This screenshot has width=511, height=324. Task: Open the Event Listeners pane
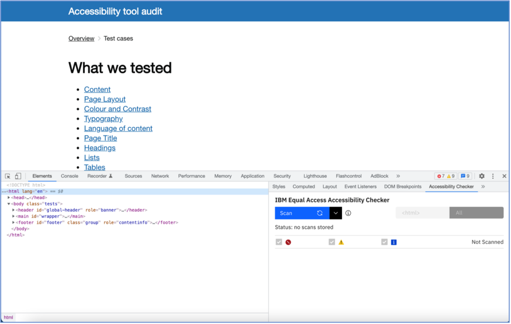[x=360, y=186]
